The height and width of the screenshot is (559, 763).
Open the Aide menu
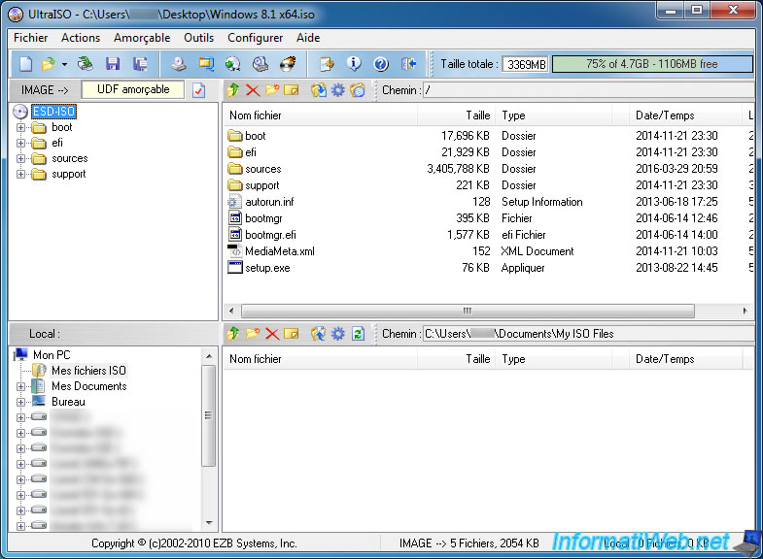tap(308, 38)
